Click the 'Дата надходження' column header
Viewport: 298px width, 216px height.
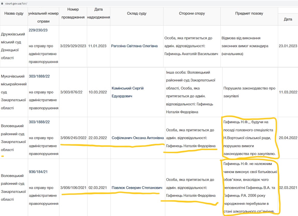pos(98,13)
